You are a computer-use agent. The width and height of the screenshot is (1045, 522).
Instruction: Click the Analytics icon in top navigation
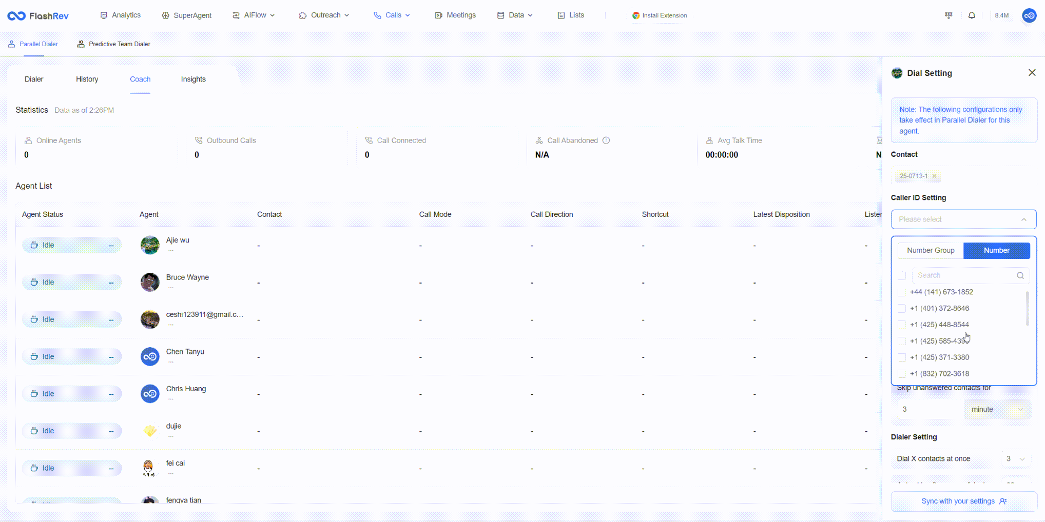pyautogui.click(x=104, y=15)
